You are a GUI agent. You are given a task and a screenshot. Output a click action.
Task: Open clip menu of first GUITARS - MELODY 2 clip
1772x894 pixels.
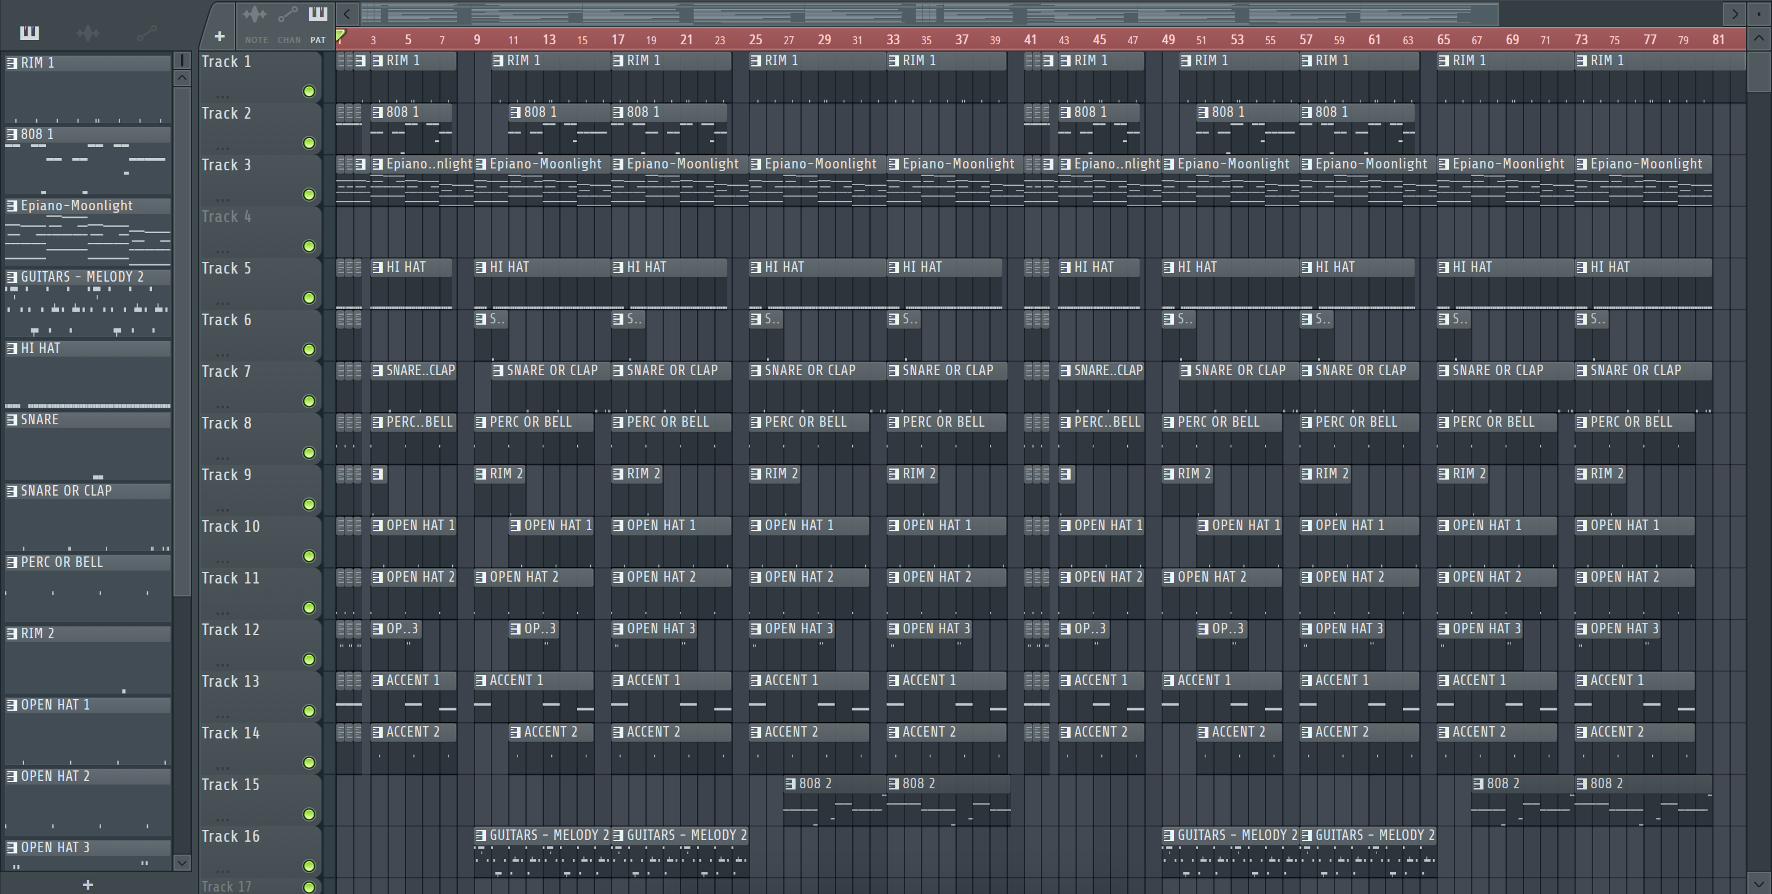[481, 836]
